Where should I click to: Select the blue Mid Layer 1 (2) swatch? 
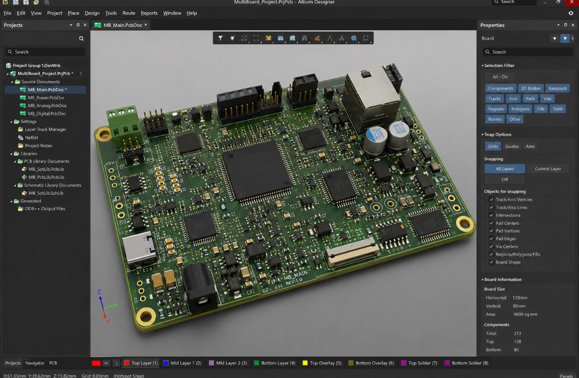tap(166, 363)
